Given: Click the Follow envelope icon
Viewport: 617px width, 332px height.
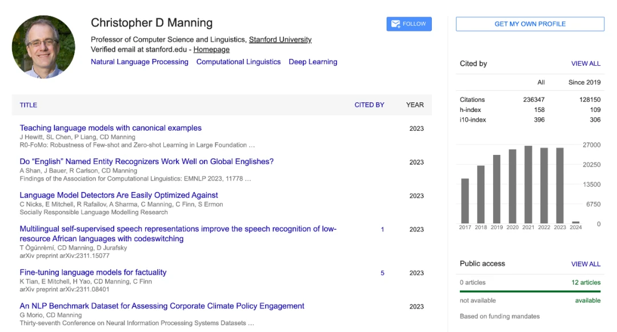Looking at the screenshot, I should [x=396, y=24].
